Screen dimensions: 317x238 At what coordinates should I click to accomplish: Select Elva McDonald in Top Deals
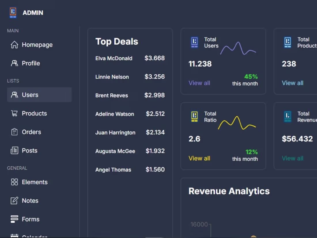pyautogui.click(x=114, y=58)
